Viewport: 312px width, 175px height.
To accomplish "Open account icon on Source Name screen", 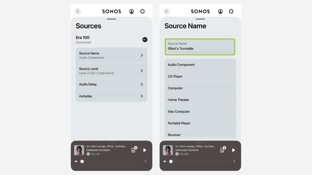I will (220, 11).
